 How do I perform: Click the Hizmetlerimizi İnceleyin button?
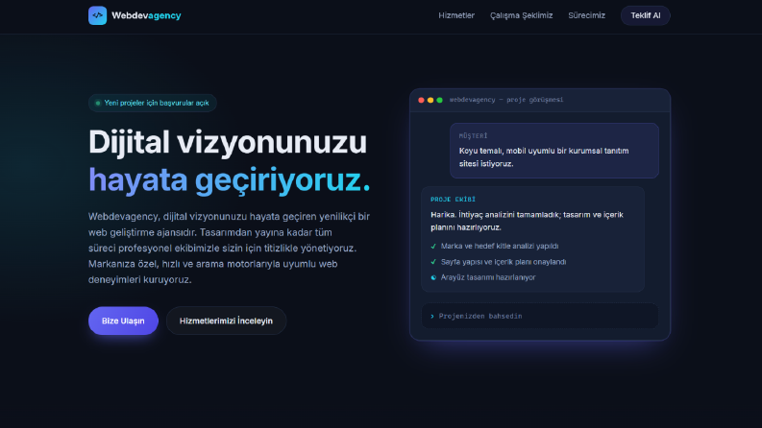point(226,321)
